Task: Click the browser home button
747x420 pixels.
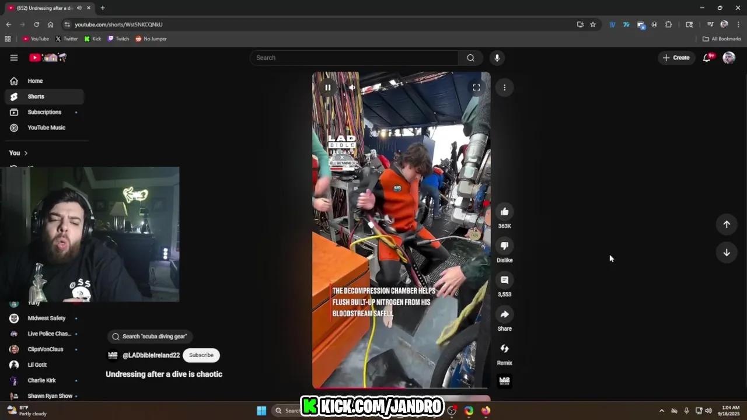Action: click(50, 24)
